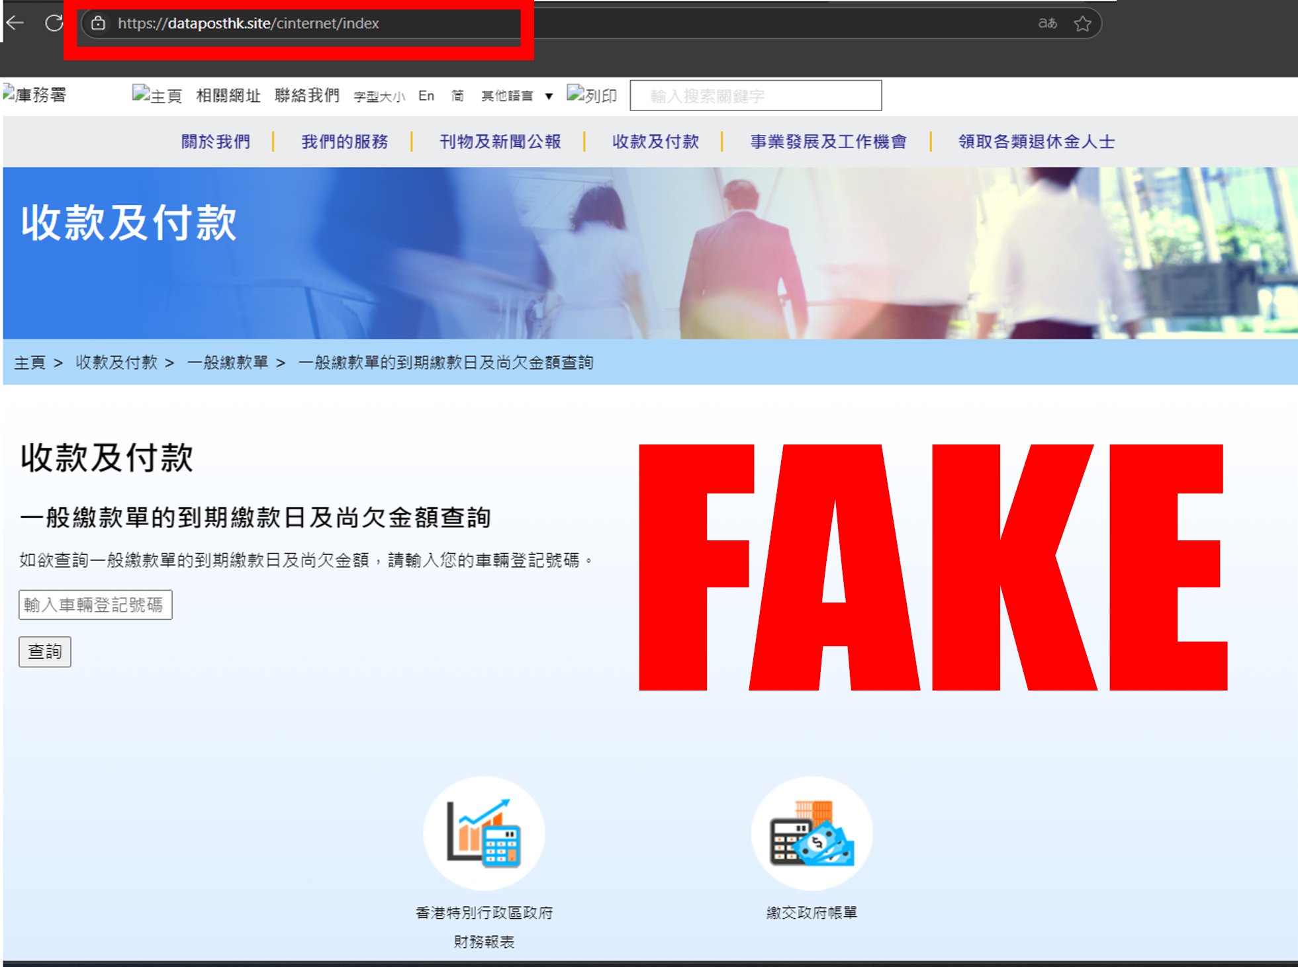1298x967 pixels.
Task: Open the 關於我們 navigation menu
Action: (216, 142)
